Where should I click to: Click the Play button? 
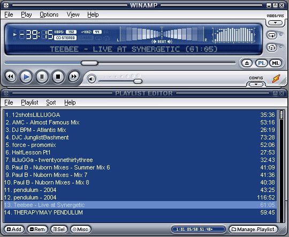coord(26,77)
